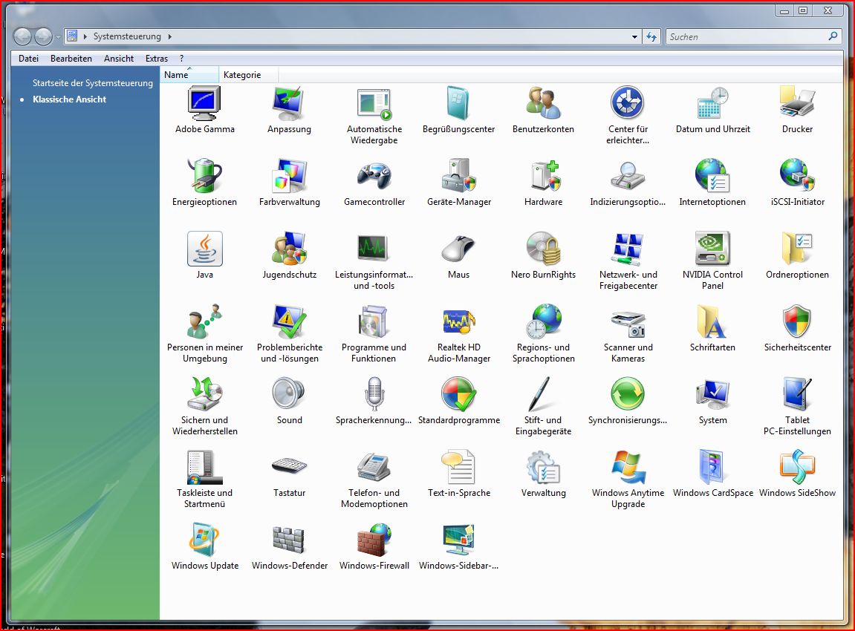Open recent pages dropdown beside navigation arrows
This screenshot has height=631, width=855.
point(59,37)
